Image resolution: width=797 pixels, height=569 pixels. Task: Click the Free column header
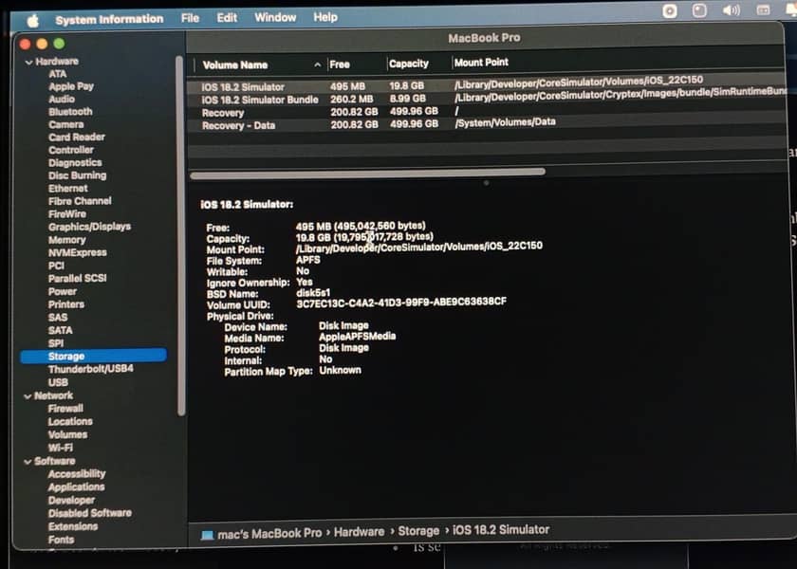pos(340,64)
